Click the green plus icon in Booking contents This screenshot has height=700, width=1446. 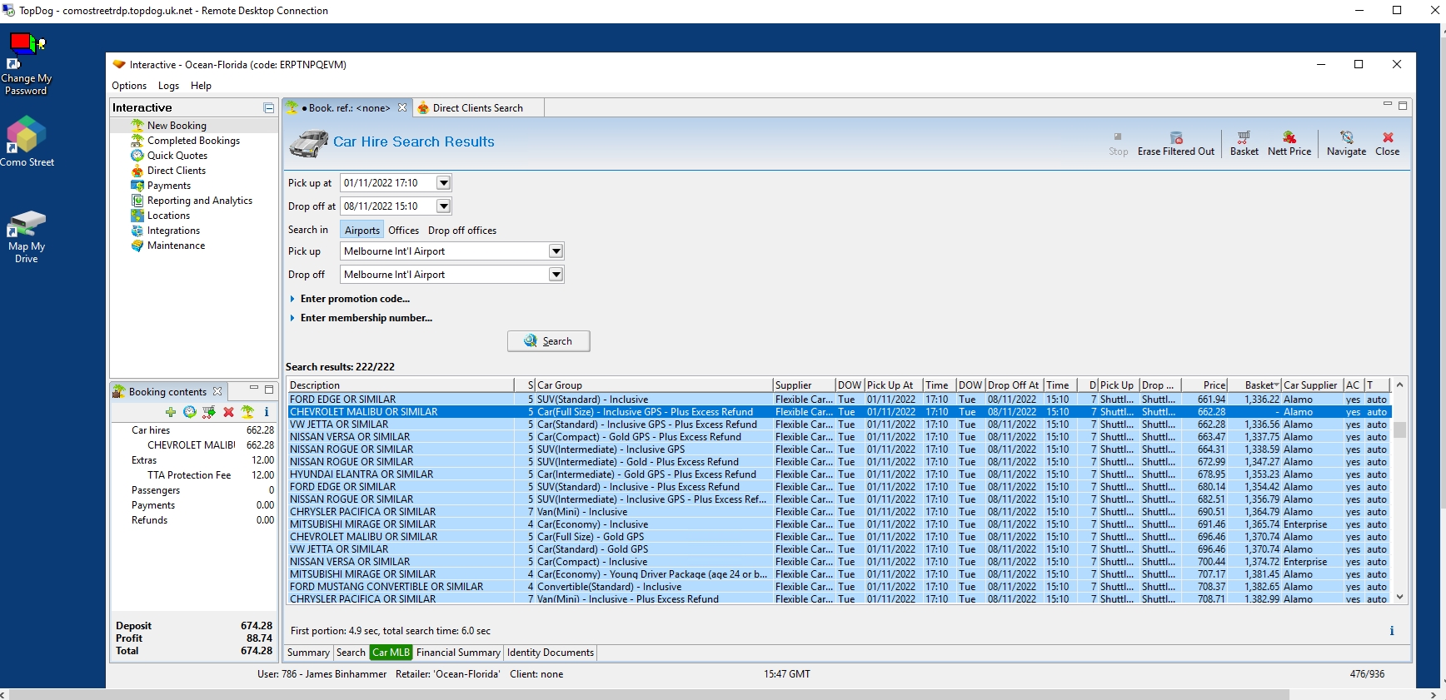pos(171,412)
